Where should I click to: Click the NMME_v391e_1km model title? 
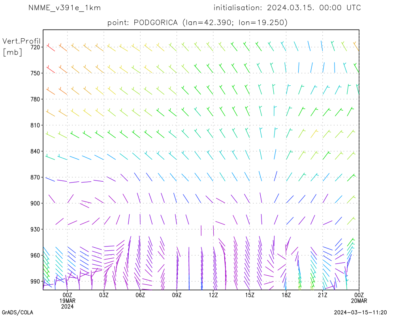point(64,8)
